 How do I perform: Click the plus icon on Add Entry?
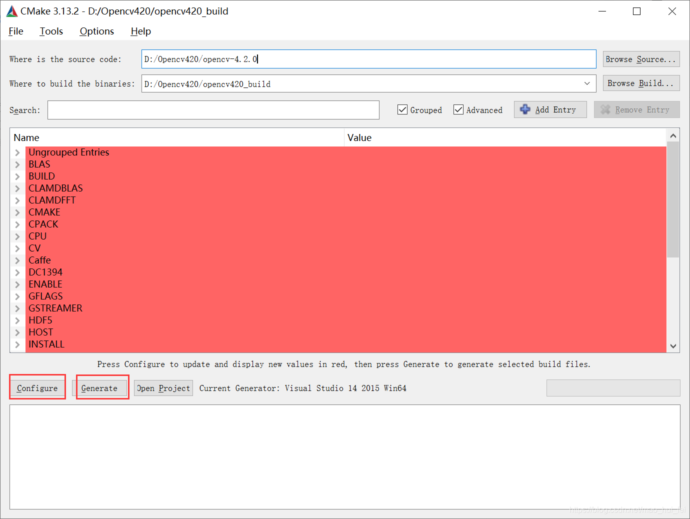coord(525,109)
